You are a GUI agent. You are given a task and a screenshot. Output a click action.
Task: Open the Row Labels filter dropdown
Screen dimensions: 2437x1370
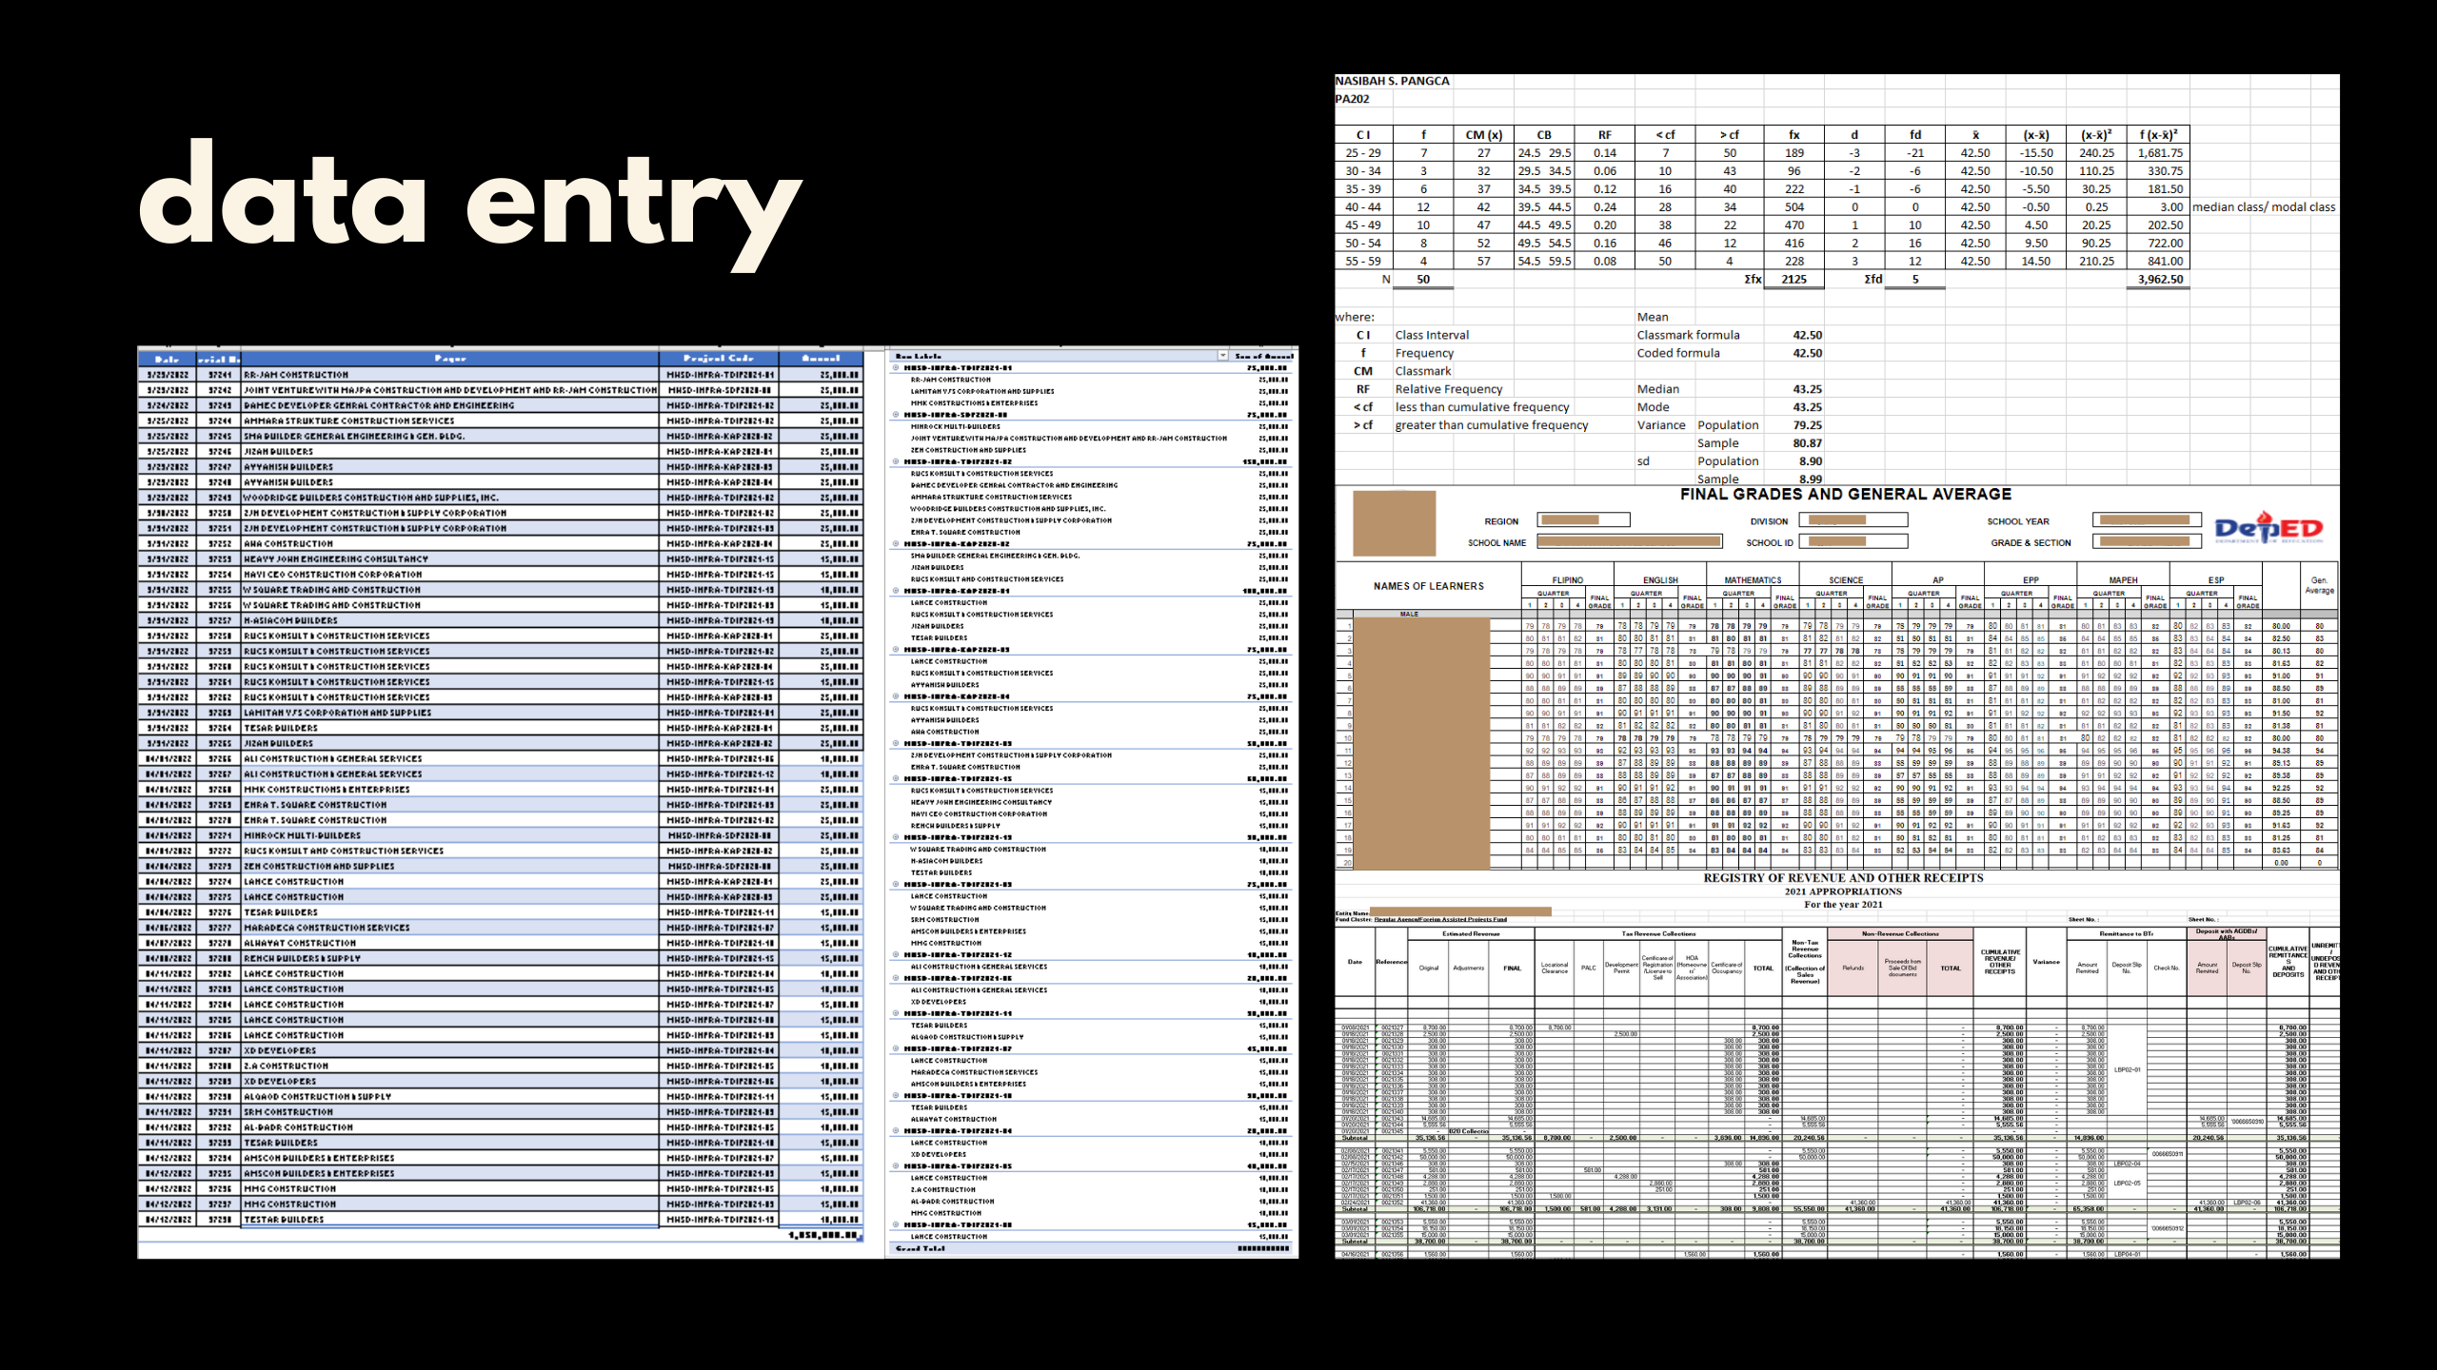[1222, 356]
